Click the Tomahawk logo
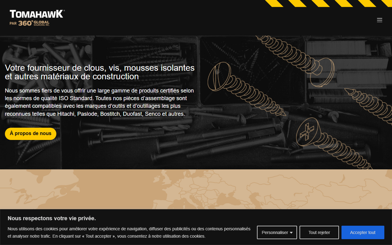Image resolution: width=392 pixels, height=245 pixels. tap(37, 14)
